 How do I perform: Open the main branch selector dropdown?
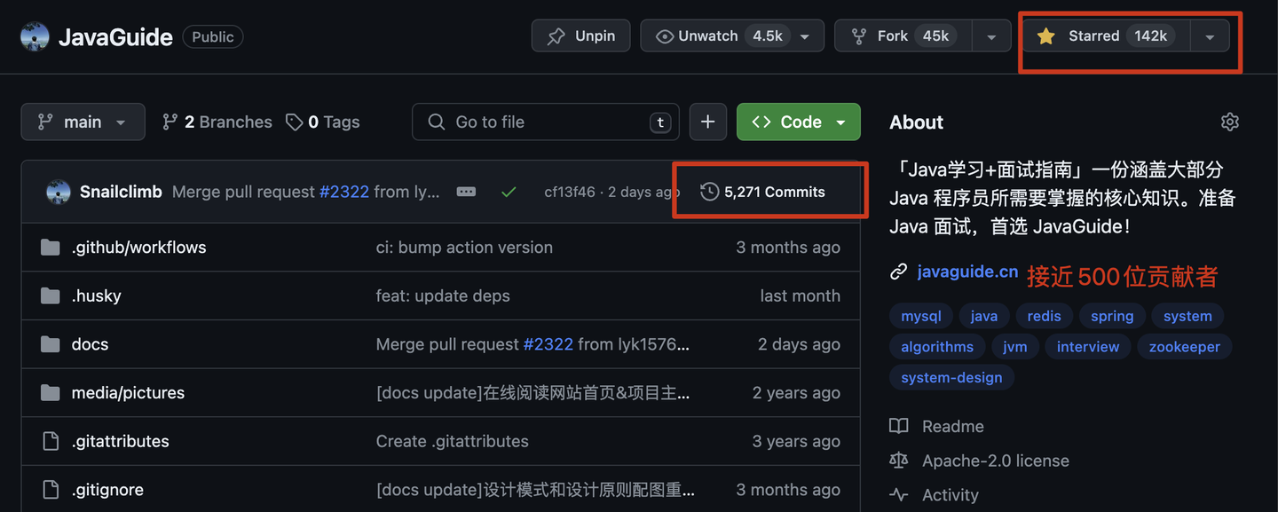click(x=83, y=122)
